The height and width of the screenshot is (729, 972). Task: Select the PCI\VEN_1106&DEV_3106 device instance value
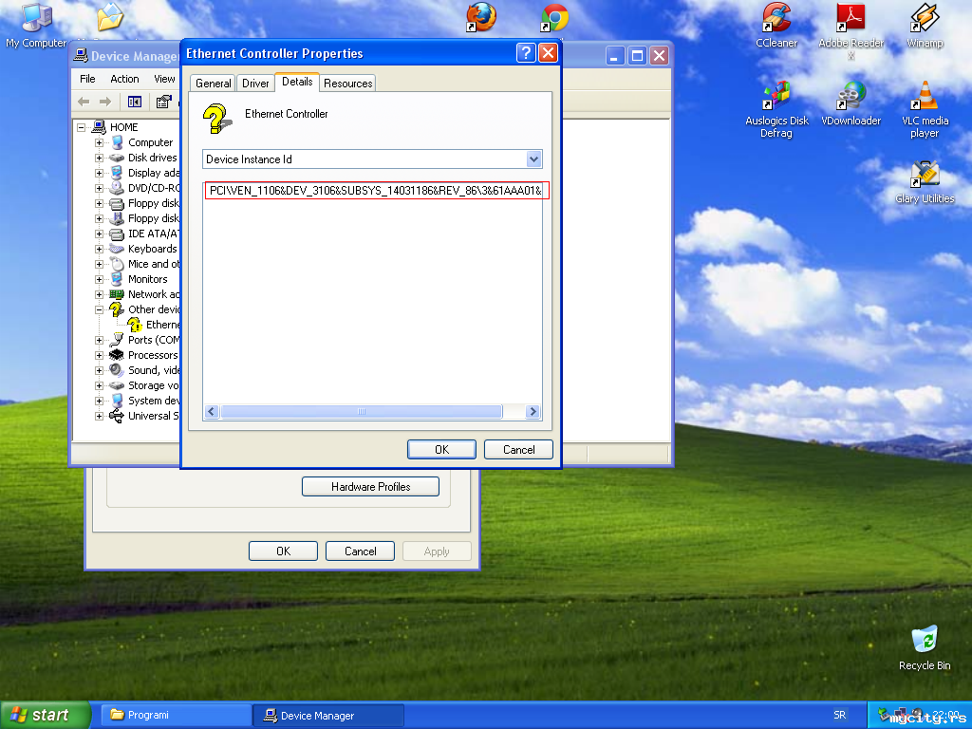pyautogui.click(x=376, y=190)
